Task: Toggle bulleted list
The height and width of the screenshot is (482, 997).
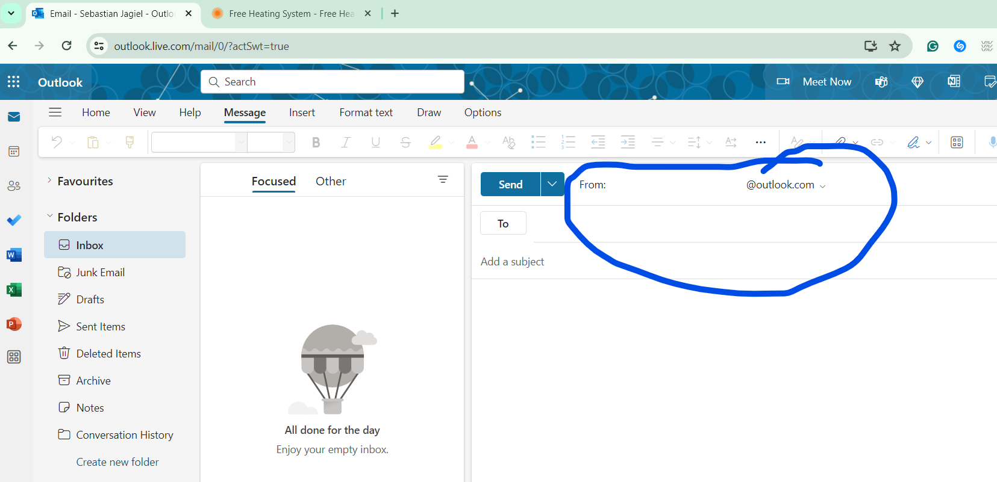Action: (x=538, y=142)
